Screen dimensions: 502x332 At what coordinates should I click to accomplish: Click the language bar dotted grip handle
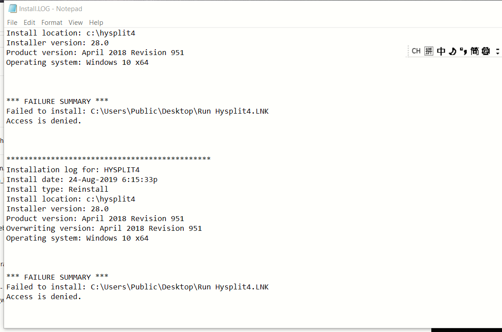pos(408,51)
